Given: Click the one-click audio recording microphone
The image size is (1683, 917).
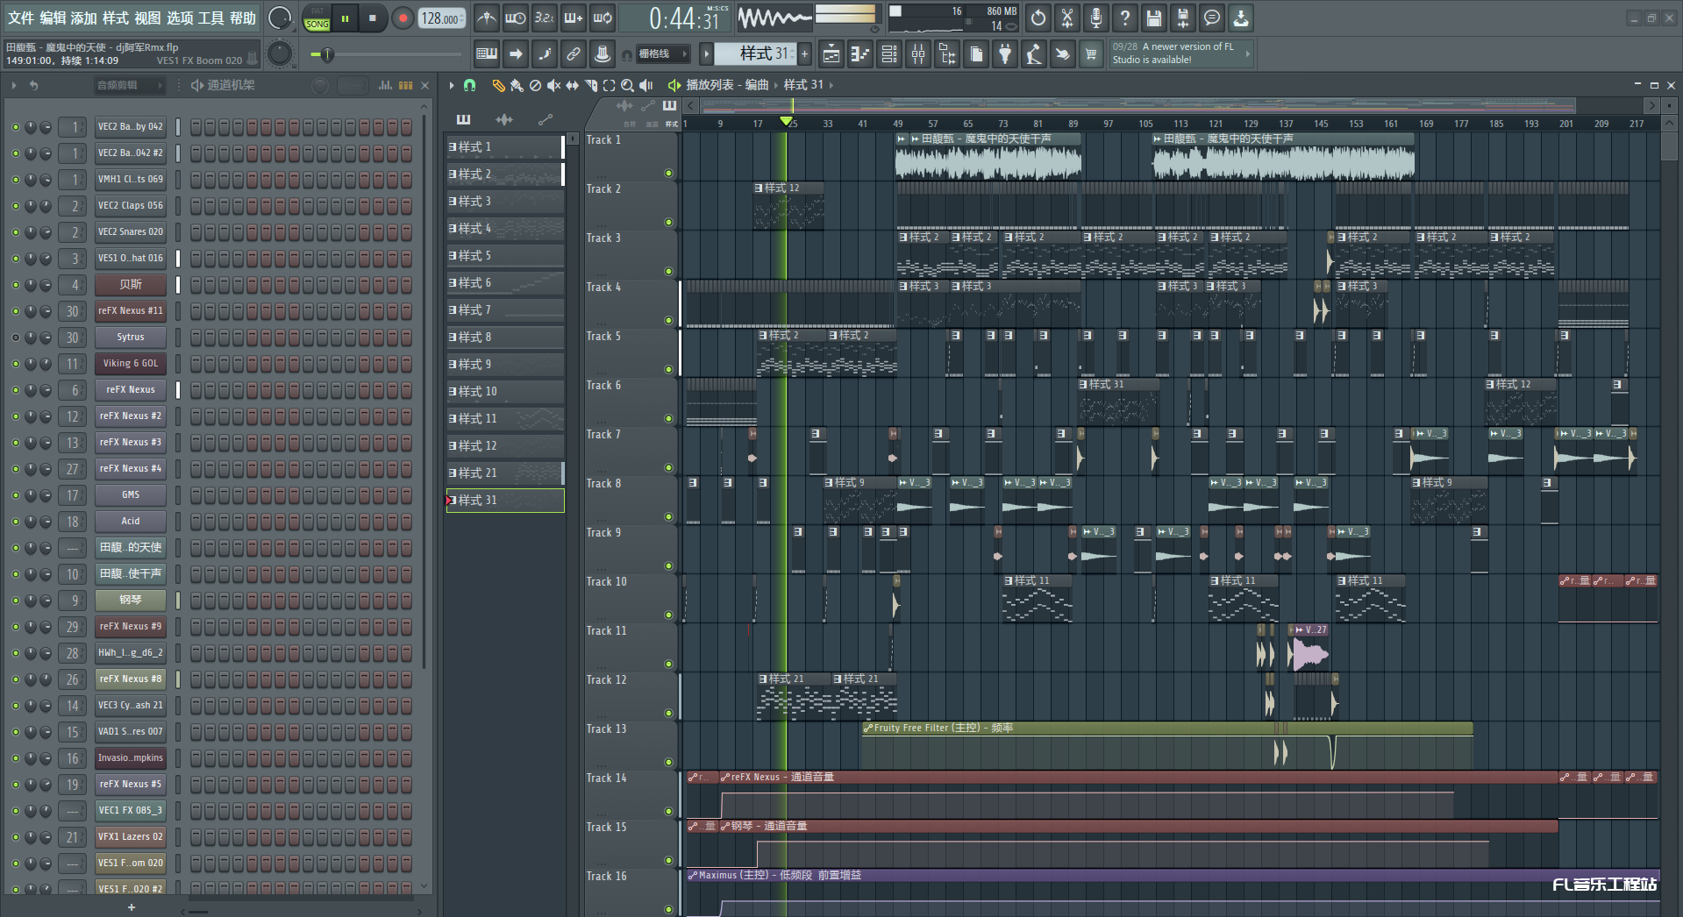Looking at the screenshot, I should [x=1095, y=18].
